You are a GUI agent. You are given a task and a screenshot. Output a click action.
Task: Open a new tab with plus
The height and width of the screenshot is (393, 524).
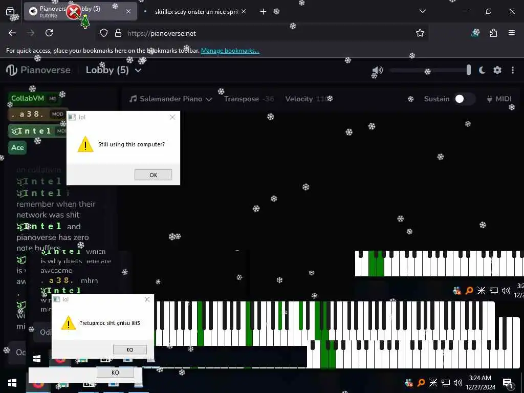263,12
